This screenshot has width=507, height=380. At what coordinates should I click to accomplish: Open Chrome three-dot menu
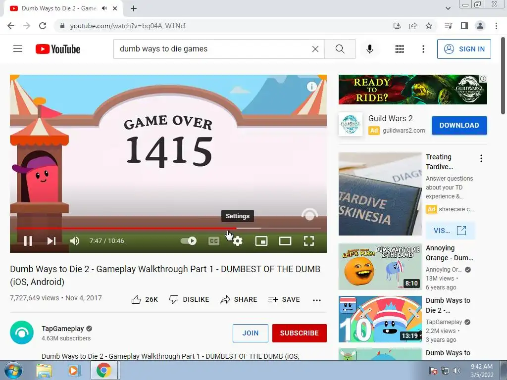pos(496,26)
